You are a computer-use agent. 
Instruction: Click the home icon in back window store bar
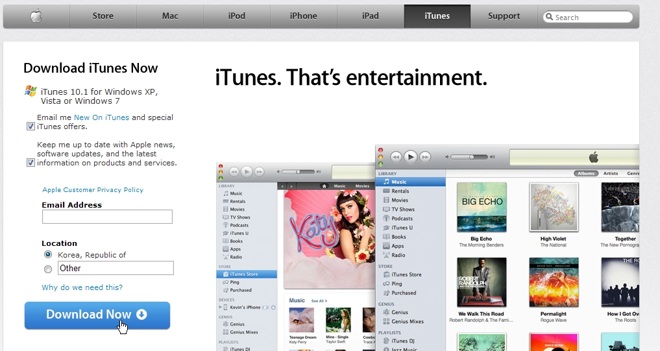tap(324, 186)
